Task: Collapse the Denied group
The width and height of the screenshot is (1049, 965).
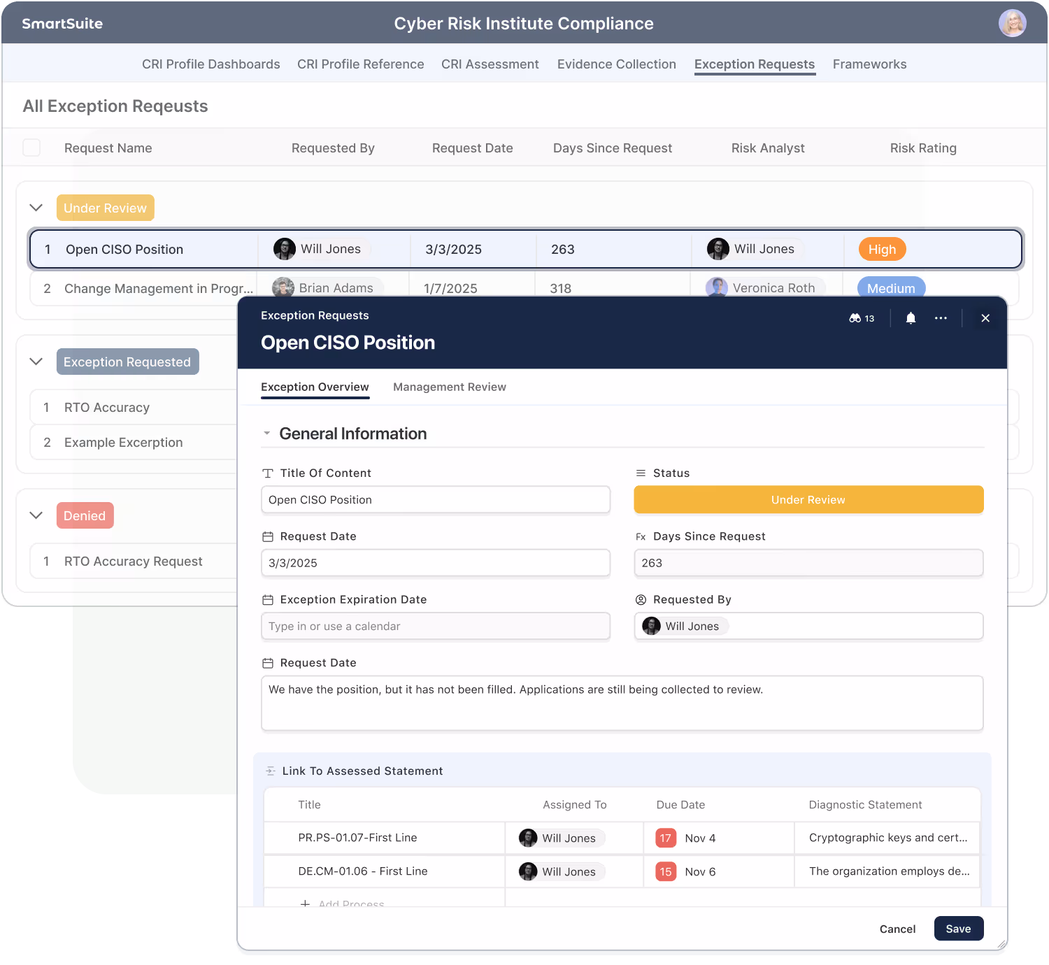Action: (36, 515)
